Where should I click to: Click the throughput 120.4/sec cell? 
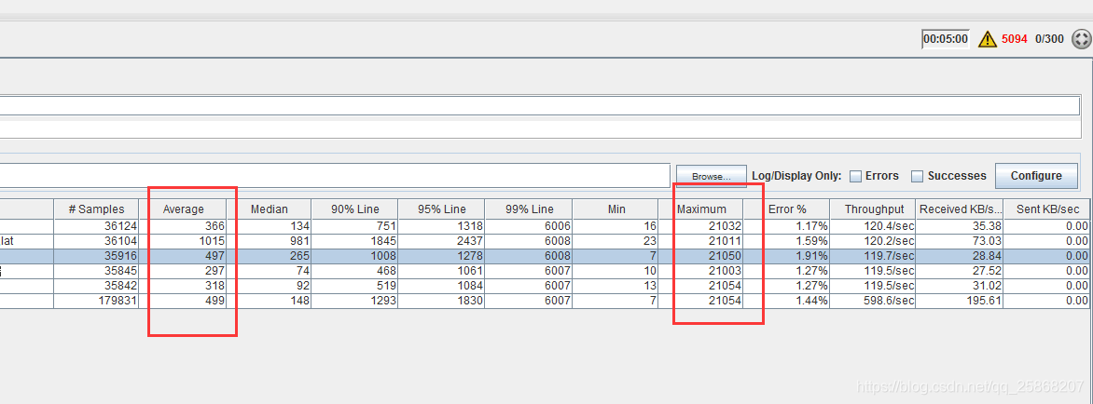[874, 226]
